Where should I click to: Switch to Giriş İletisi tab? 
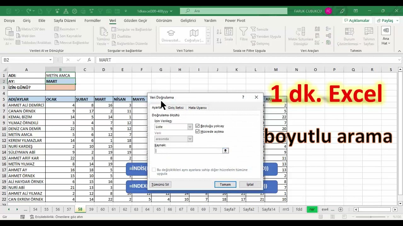point(175,108)
